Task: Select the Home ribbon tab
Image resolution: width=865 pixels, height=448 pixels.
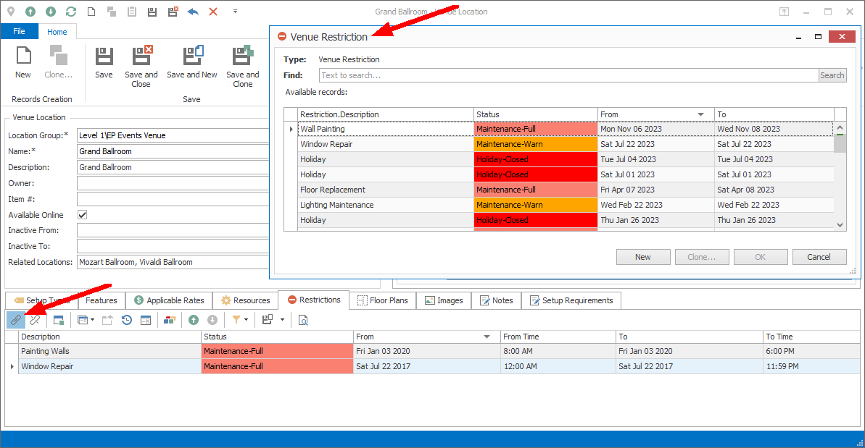Action: coord(57,32)
